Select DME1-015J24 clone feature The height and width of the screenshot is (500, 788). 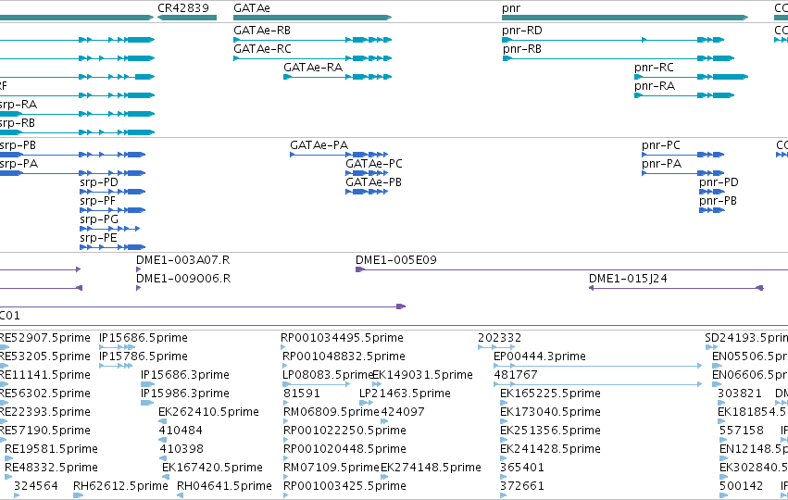click(x=676, y=289)
